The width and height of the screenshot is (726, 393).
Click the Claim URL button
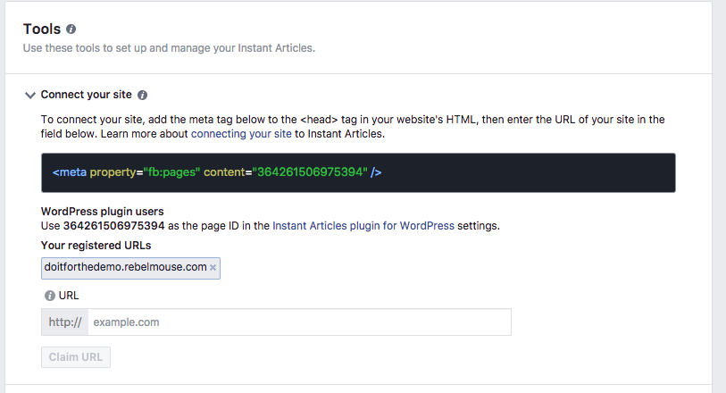(76, 357)
